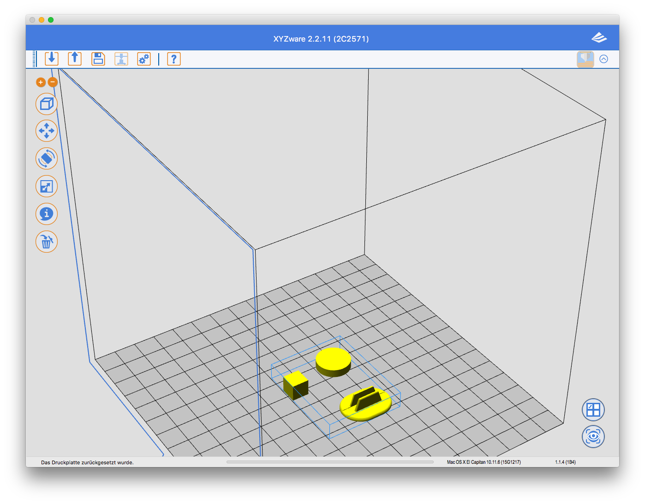
Task: Click the 'XYZware 2.2.11 (2C2571)' title text
Action: pyautogui.click(x=321, y=39)
